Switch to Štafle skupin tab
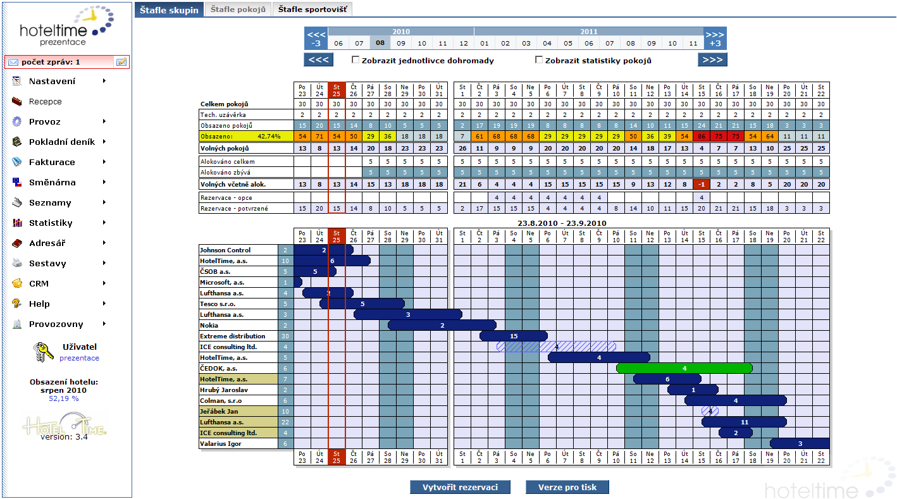This screenshot has width=897, height=499. (x=169, y=9)
